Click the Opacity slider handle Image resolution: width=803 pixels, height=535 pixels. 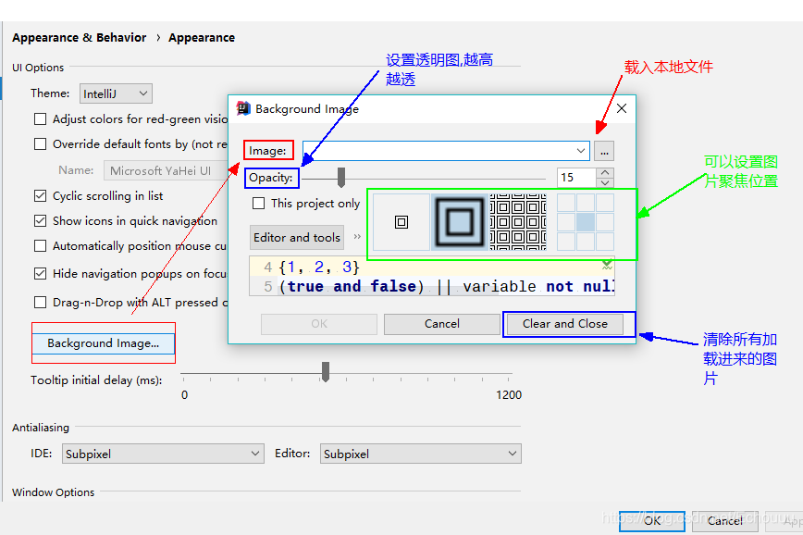point(341,178)
